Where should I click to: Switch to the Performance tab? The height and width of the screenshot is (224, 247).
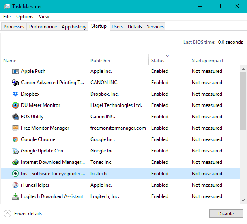point(43,27)
